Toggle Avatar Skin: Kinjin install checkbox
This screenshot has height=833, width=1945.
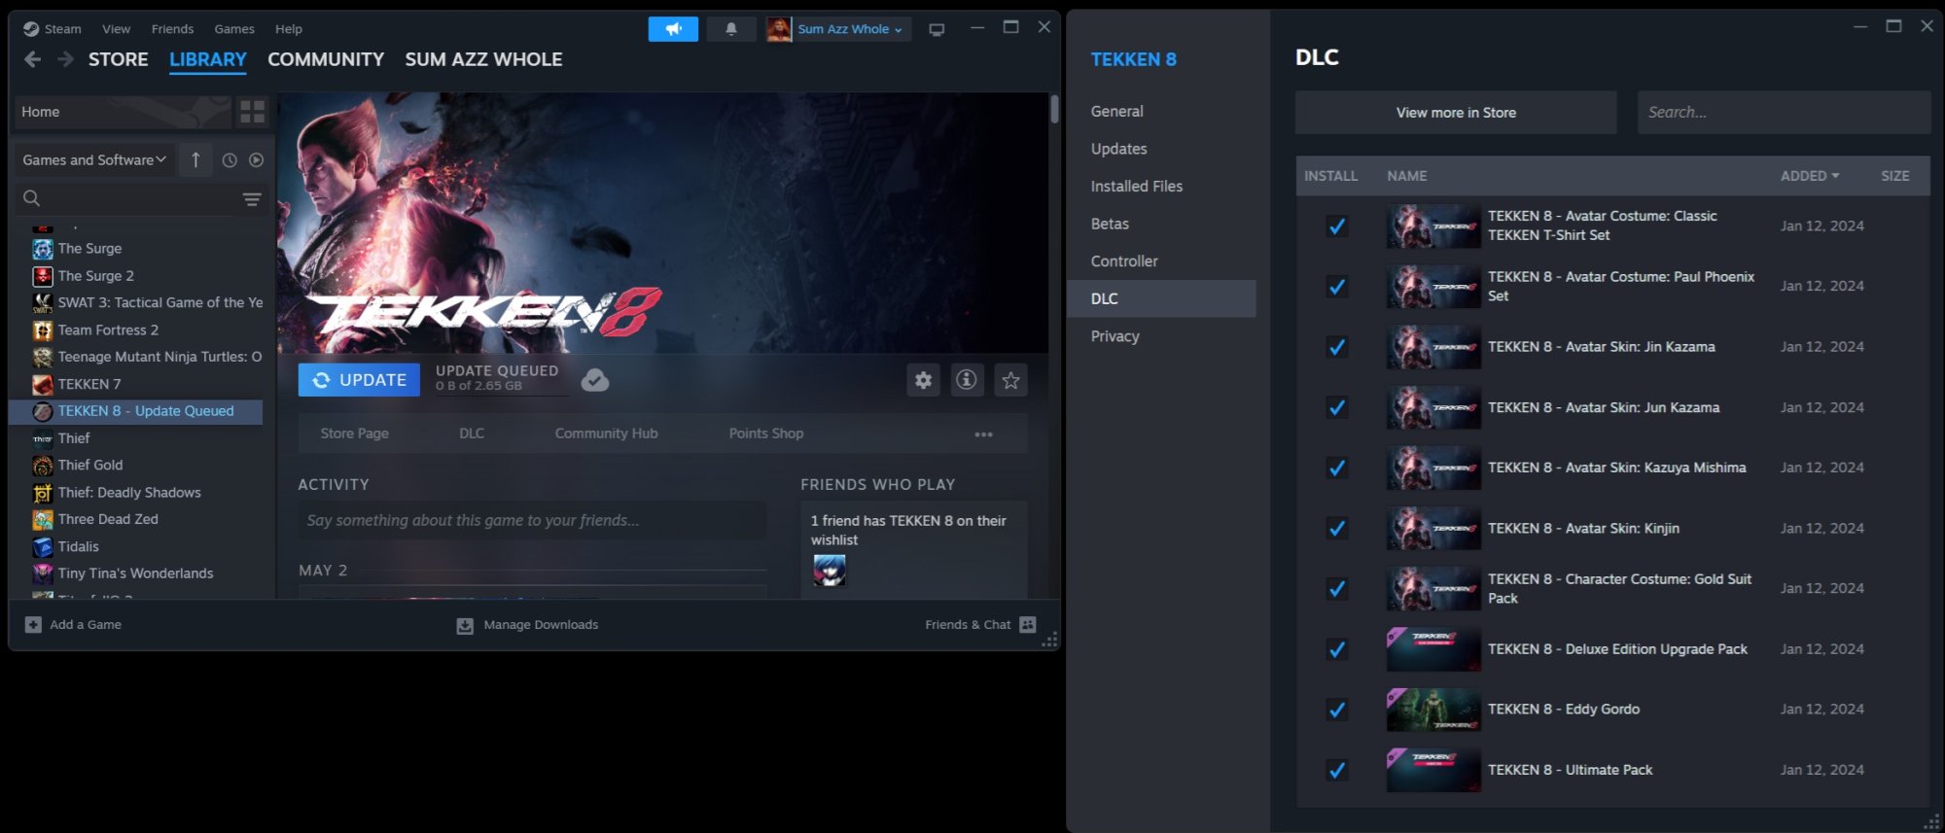click(1337, 529)
